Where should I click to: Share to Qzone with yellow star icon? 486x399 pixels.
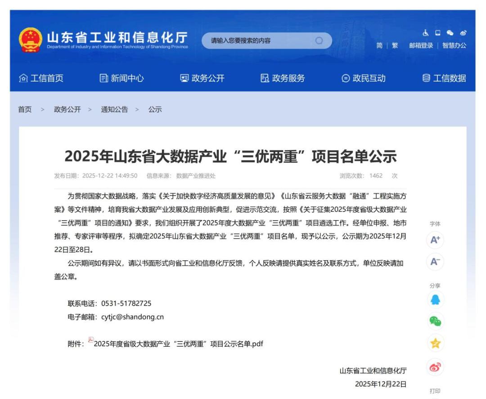435,343
